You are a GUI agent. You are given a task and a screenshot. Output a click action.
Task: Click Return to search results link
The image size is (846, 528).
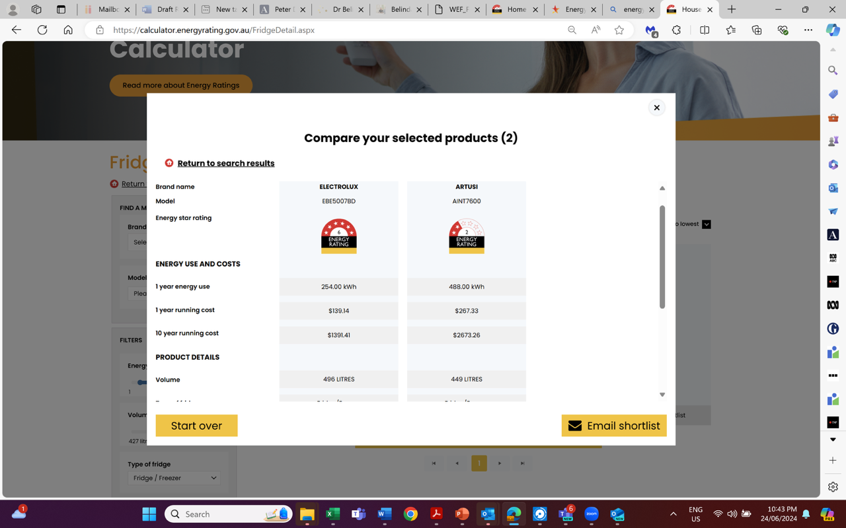point(225,163)
